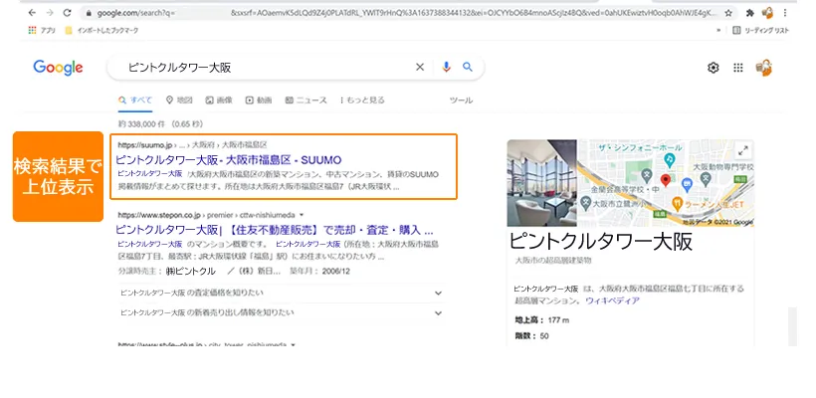
Task: Click the suumo.jp breadcrumb URL
Action: (192, 144)
